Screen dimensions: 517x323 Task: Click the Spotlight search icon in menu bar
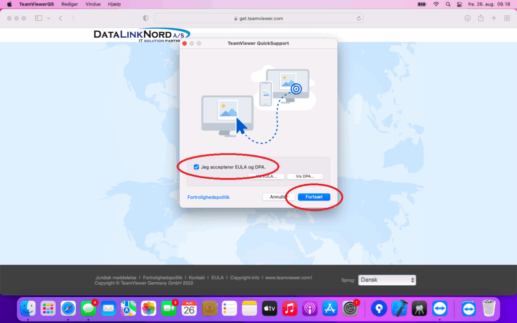pos(448,4)
